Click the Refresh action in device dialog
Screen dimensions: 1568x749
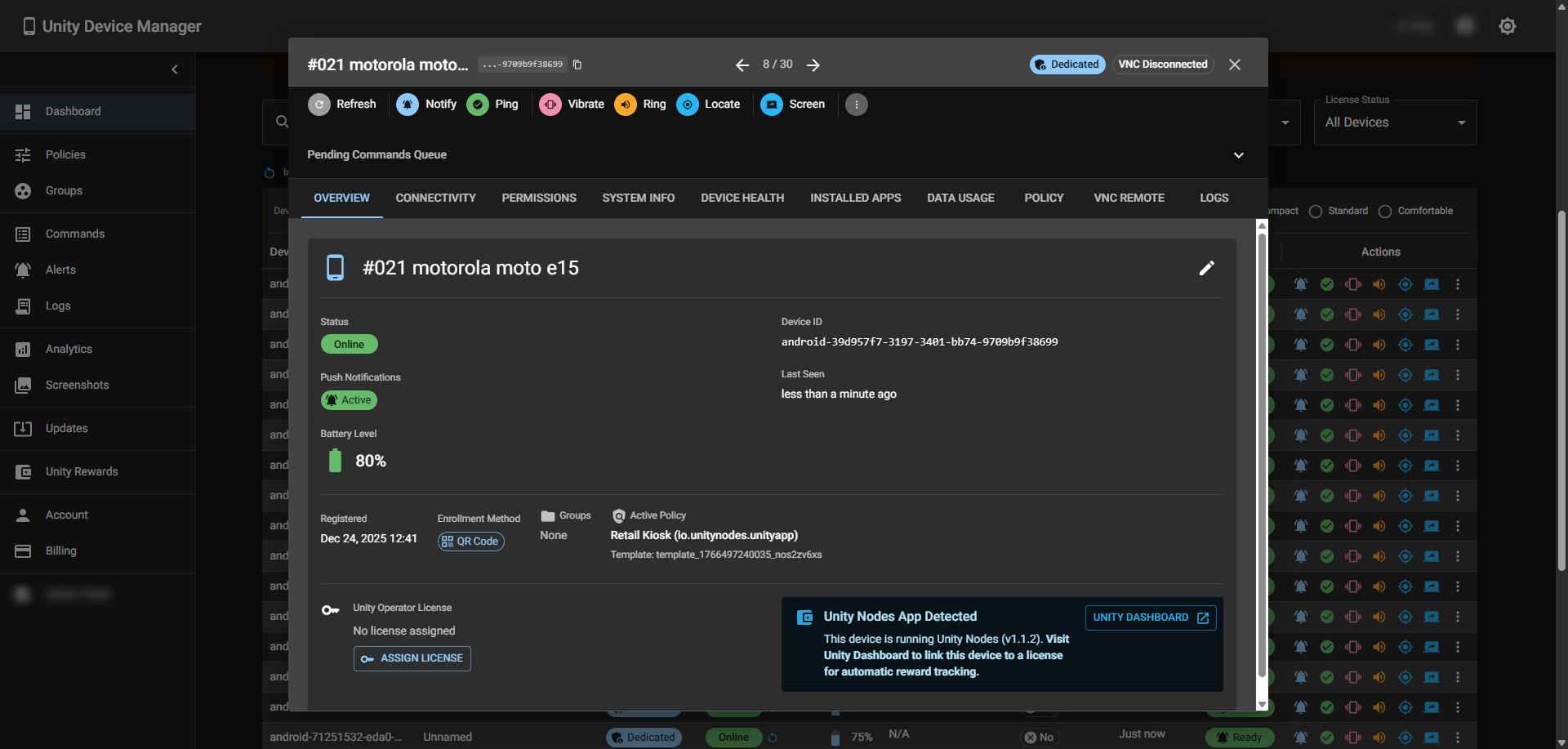(x=342, y=105)
